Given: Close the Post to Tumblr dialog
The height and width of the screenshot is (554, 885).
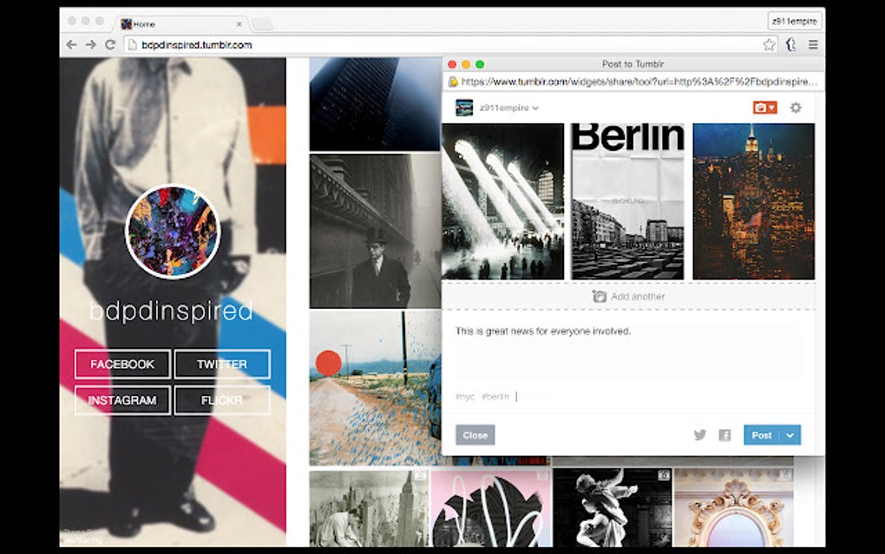Looking at the screenshot, I should [475, 434].
